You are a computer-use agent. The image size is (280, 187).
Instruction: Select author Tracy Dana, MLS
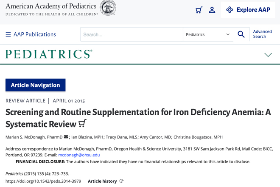[x=121, y=137]
